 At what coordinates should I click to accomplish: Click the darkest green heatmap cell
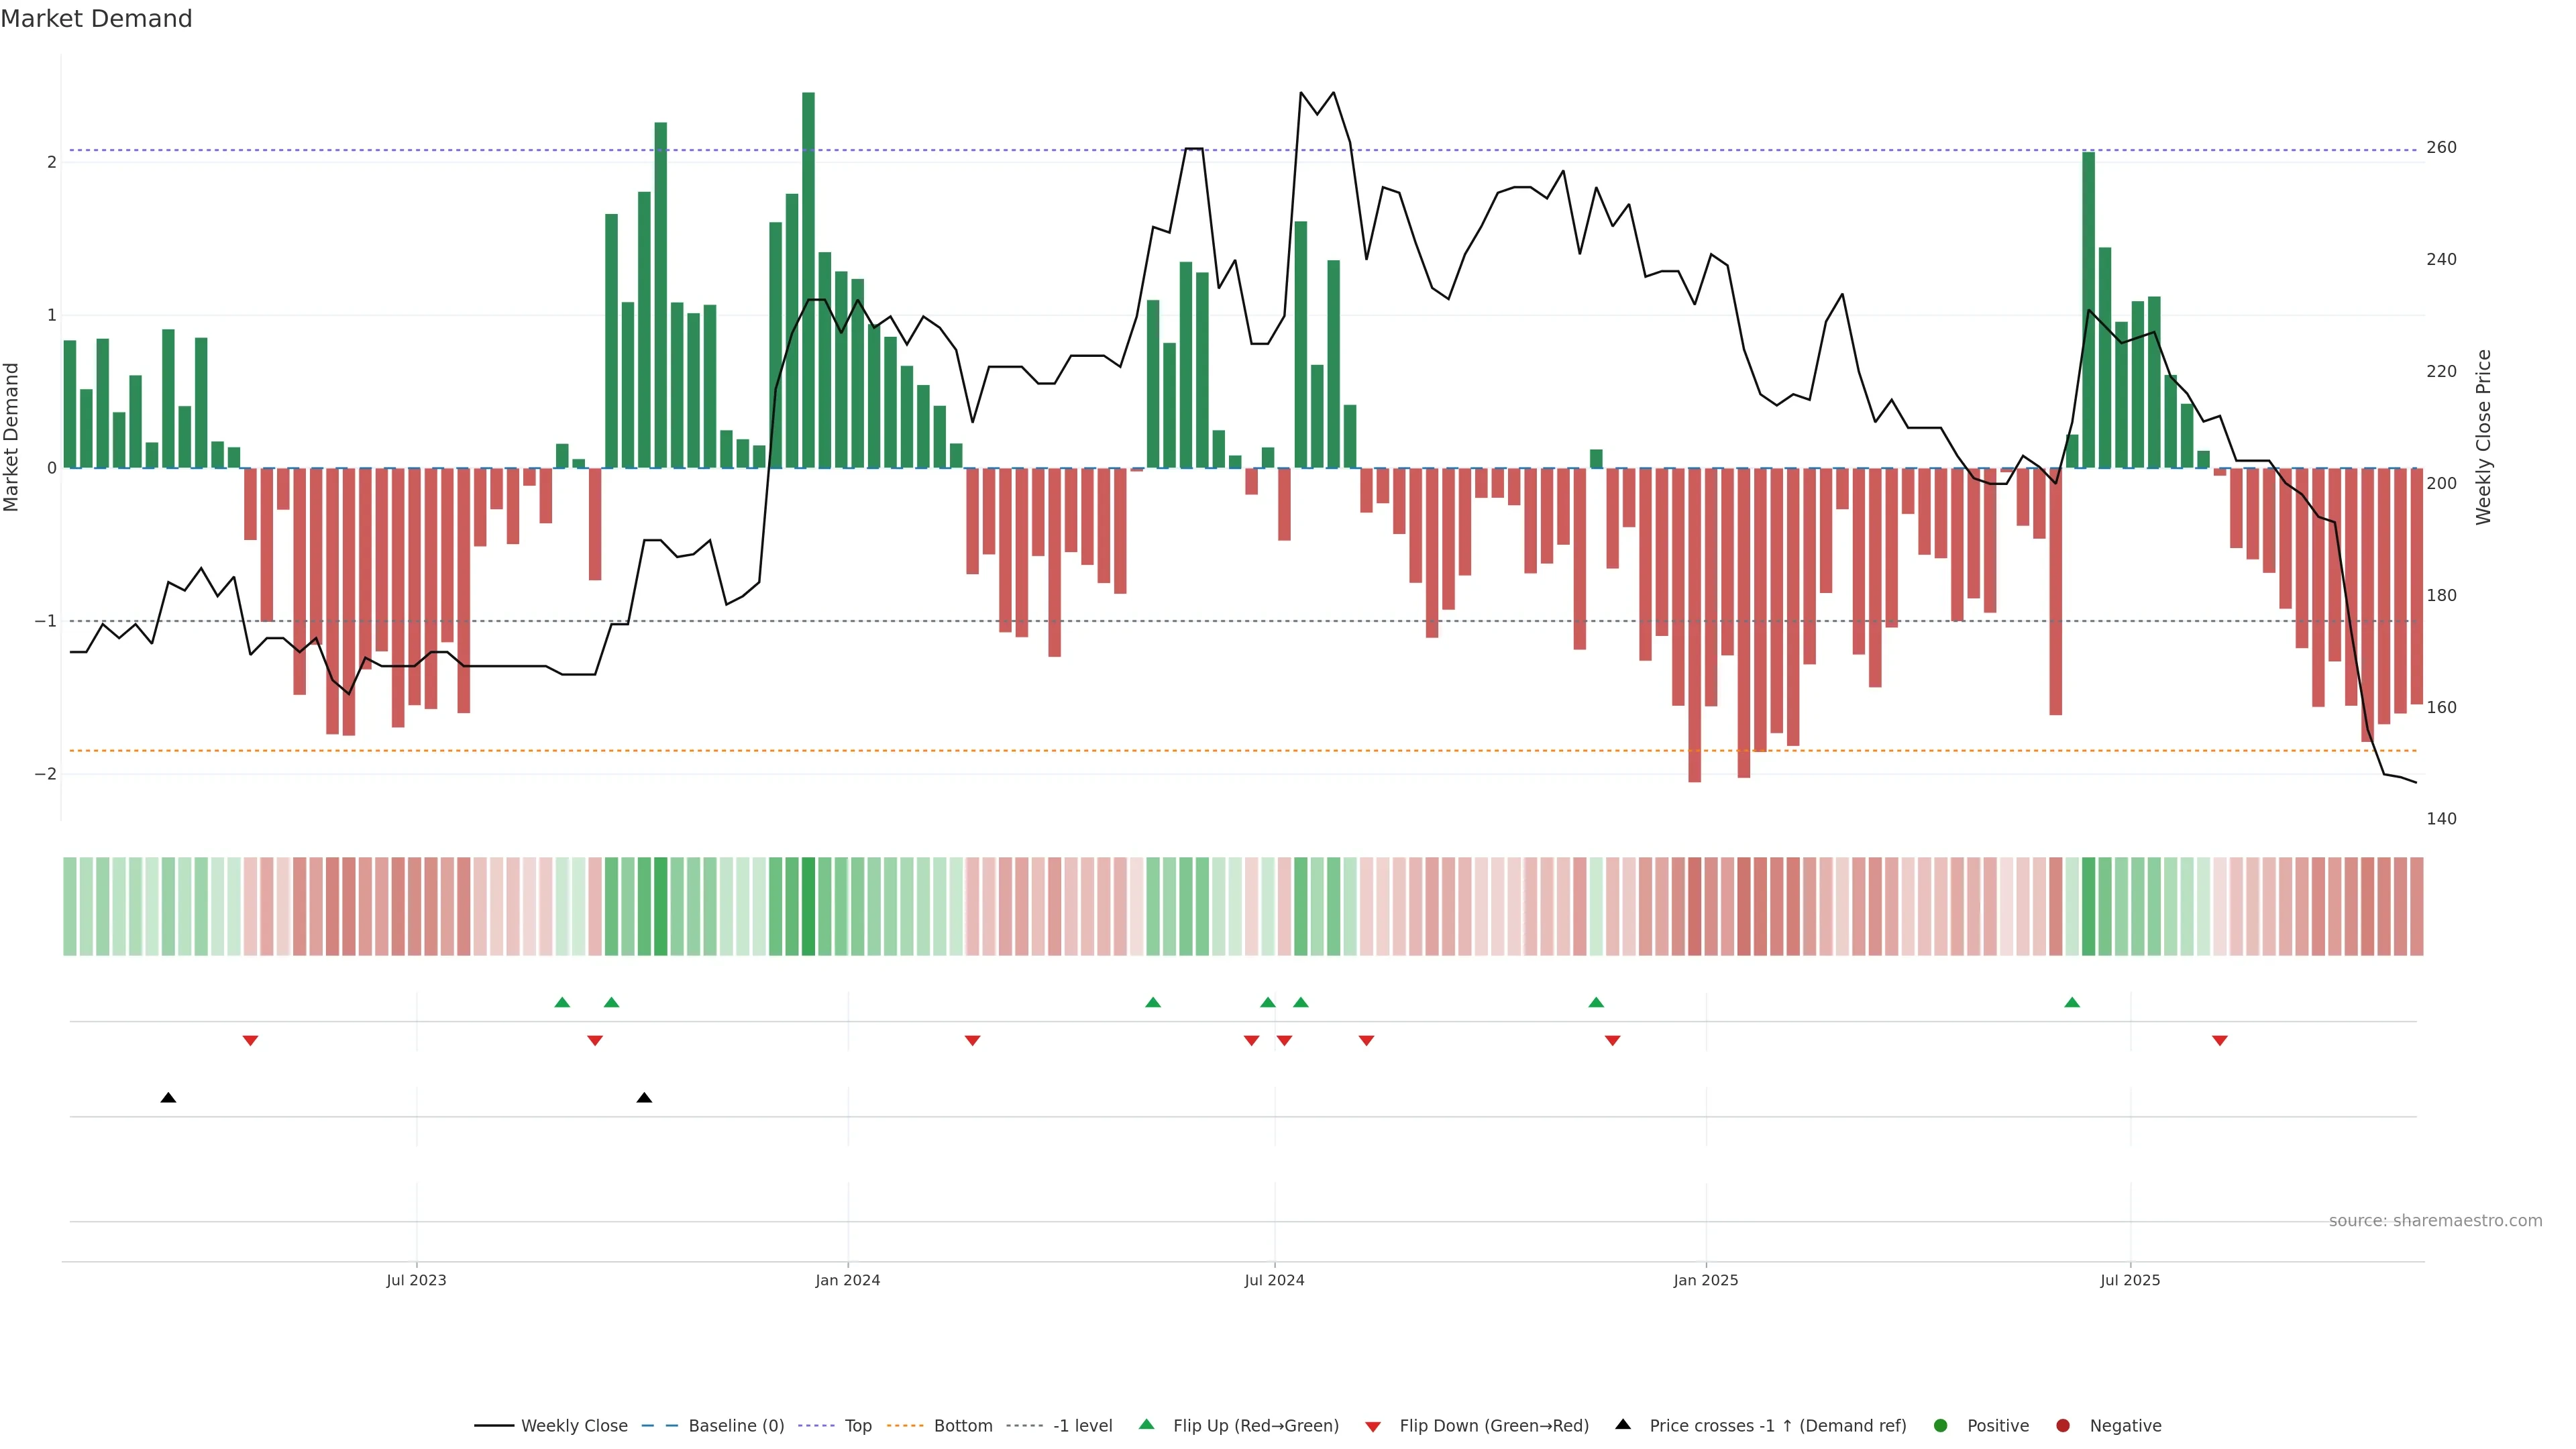808,906
